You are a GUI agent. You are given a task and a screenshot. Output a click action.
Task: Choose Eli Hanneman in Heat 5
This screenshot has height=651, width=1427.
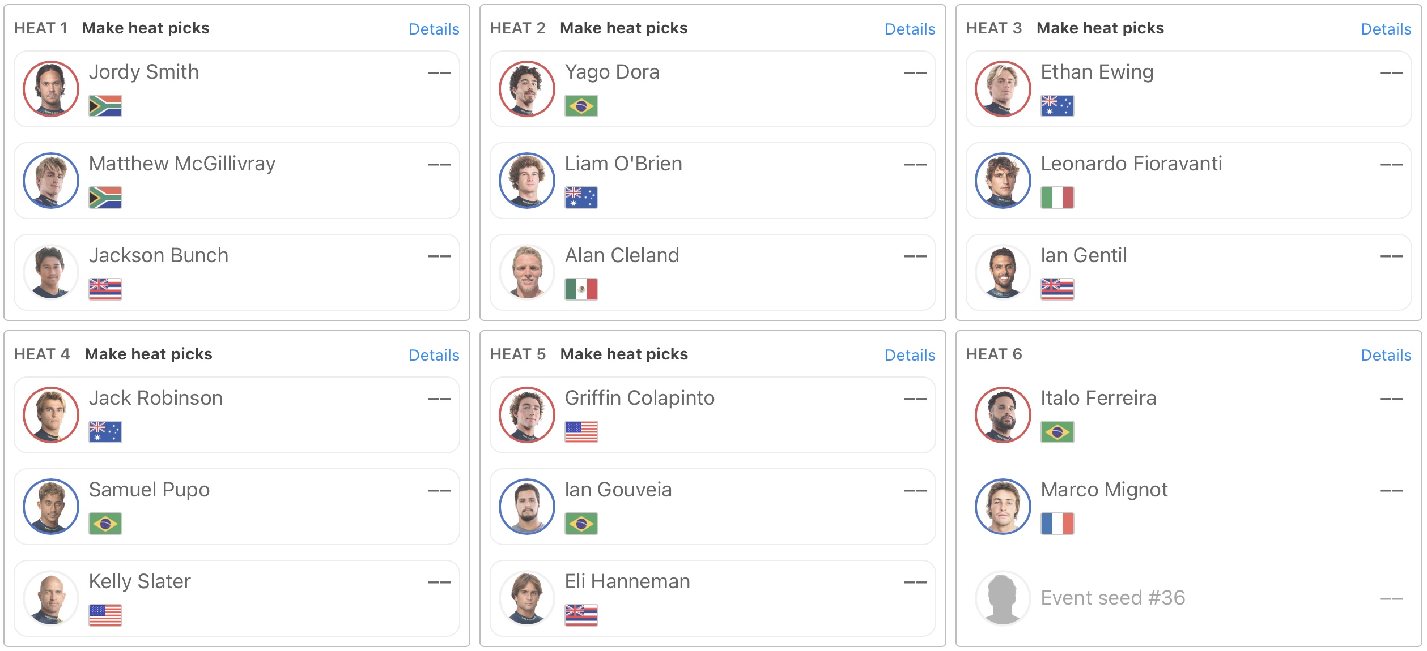point(712,598)
